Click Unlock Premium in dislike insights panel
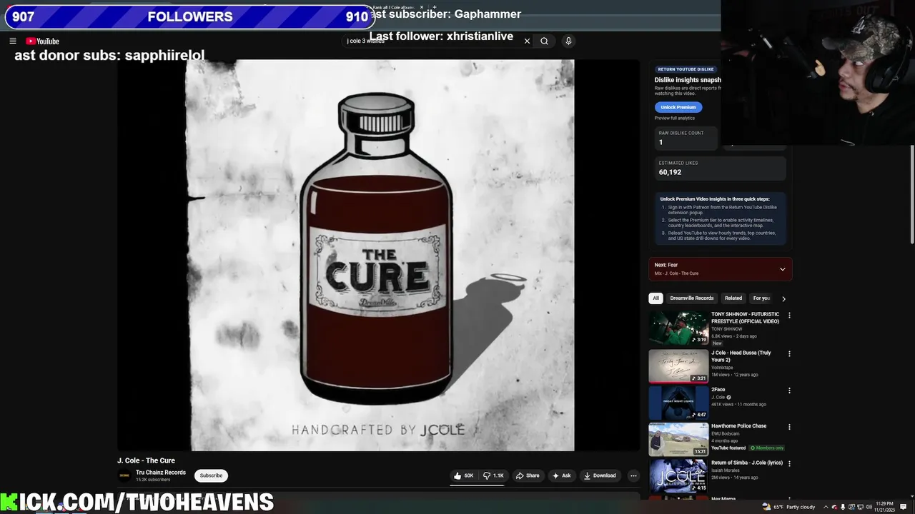This screenshot has width=915, height=514. (x=678, y=107)
